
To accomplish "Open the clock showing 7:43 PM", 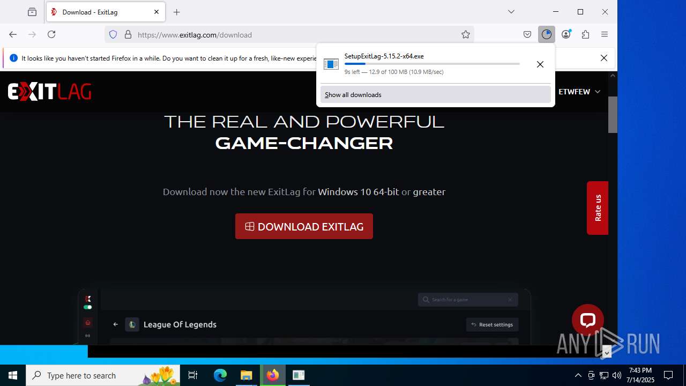I will point(640,375).
